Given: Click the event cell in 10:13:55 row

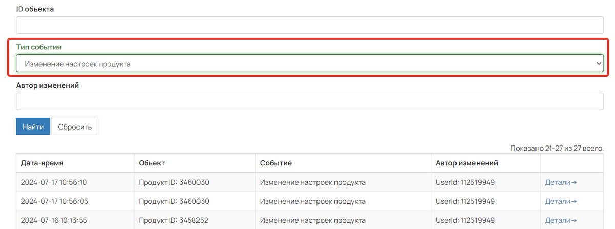Looking at the screenshot, I should tap(343, 220).
